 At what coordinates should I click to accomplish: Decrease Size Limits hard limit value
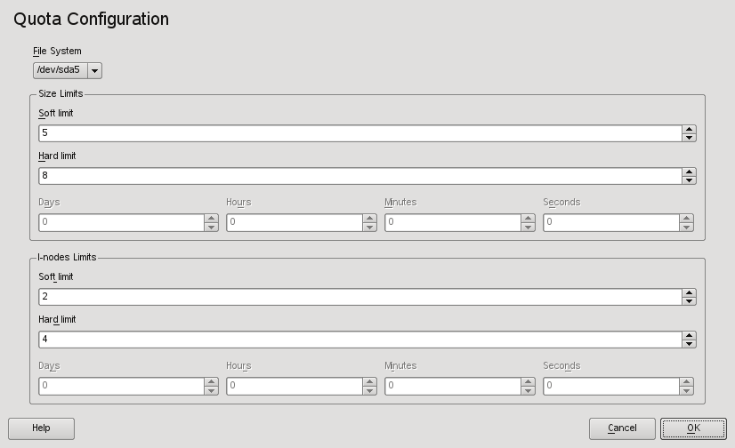(689, 180)
